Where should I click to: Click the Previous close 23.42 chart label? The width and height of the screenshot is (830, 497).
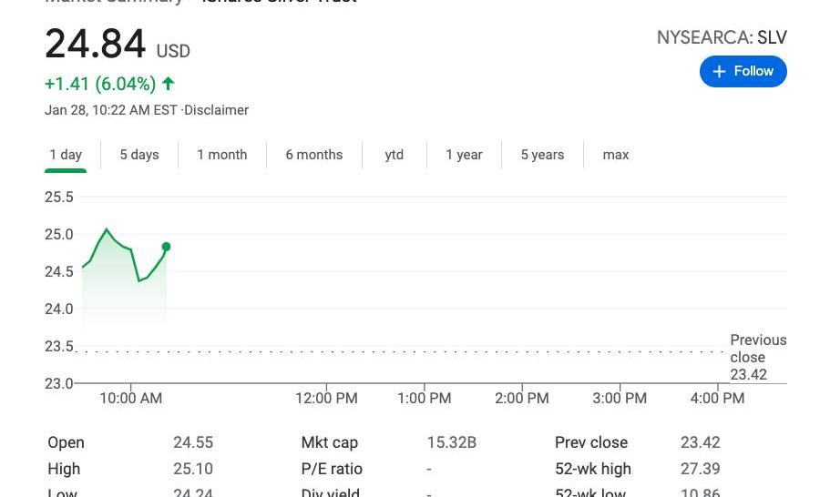pyautogui.click(x=758, y=357)
